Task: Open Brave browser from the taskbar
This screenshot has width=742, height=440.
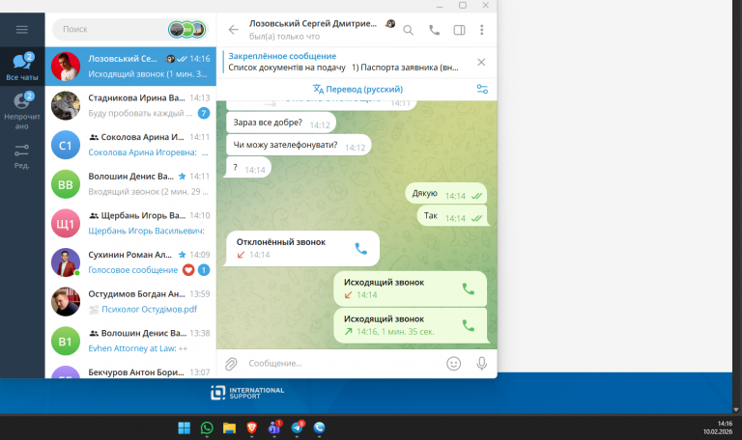Action: [x=252, y=427]
